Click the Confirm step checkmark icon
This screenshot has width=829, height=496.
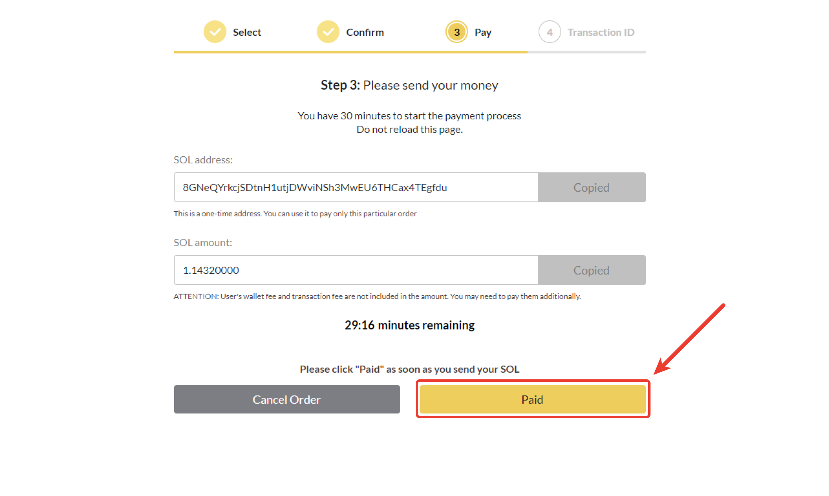point(328,32)
